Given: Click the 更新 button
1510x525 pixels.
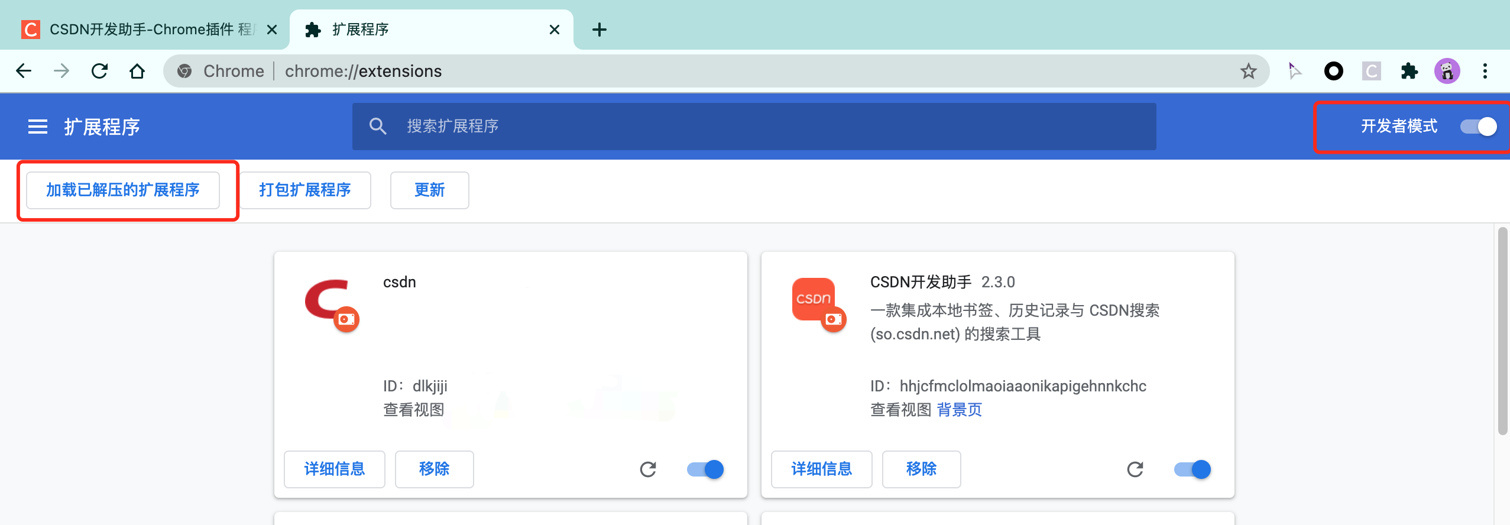Looking at the screenshot, I should [430, 190].
